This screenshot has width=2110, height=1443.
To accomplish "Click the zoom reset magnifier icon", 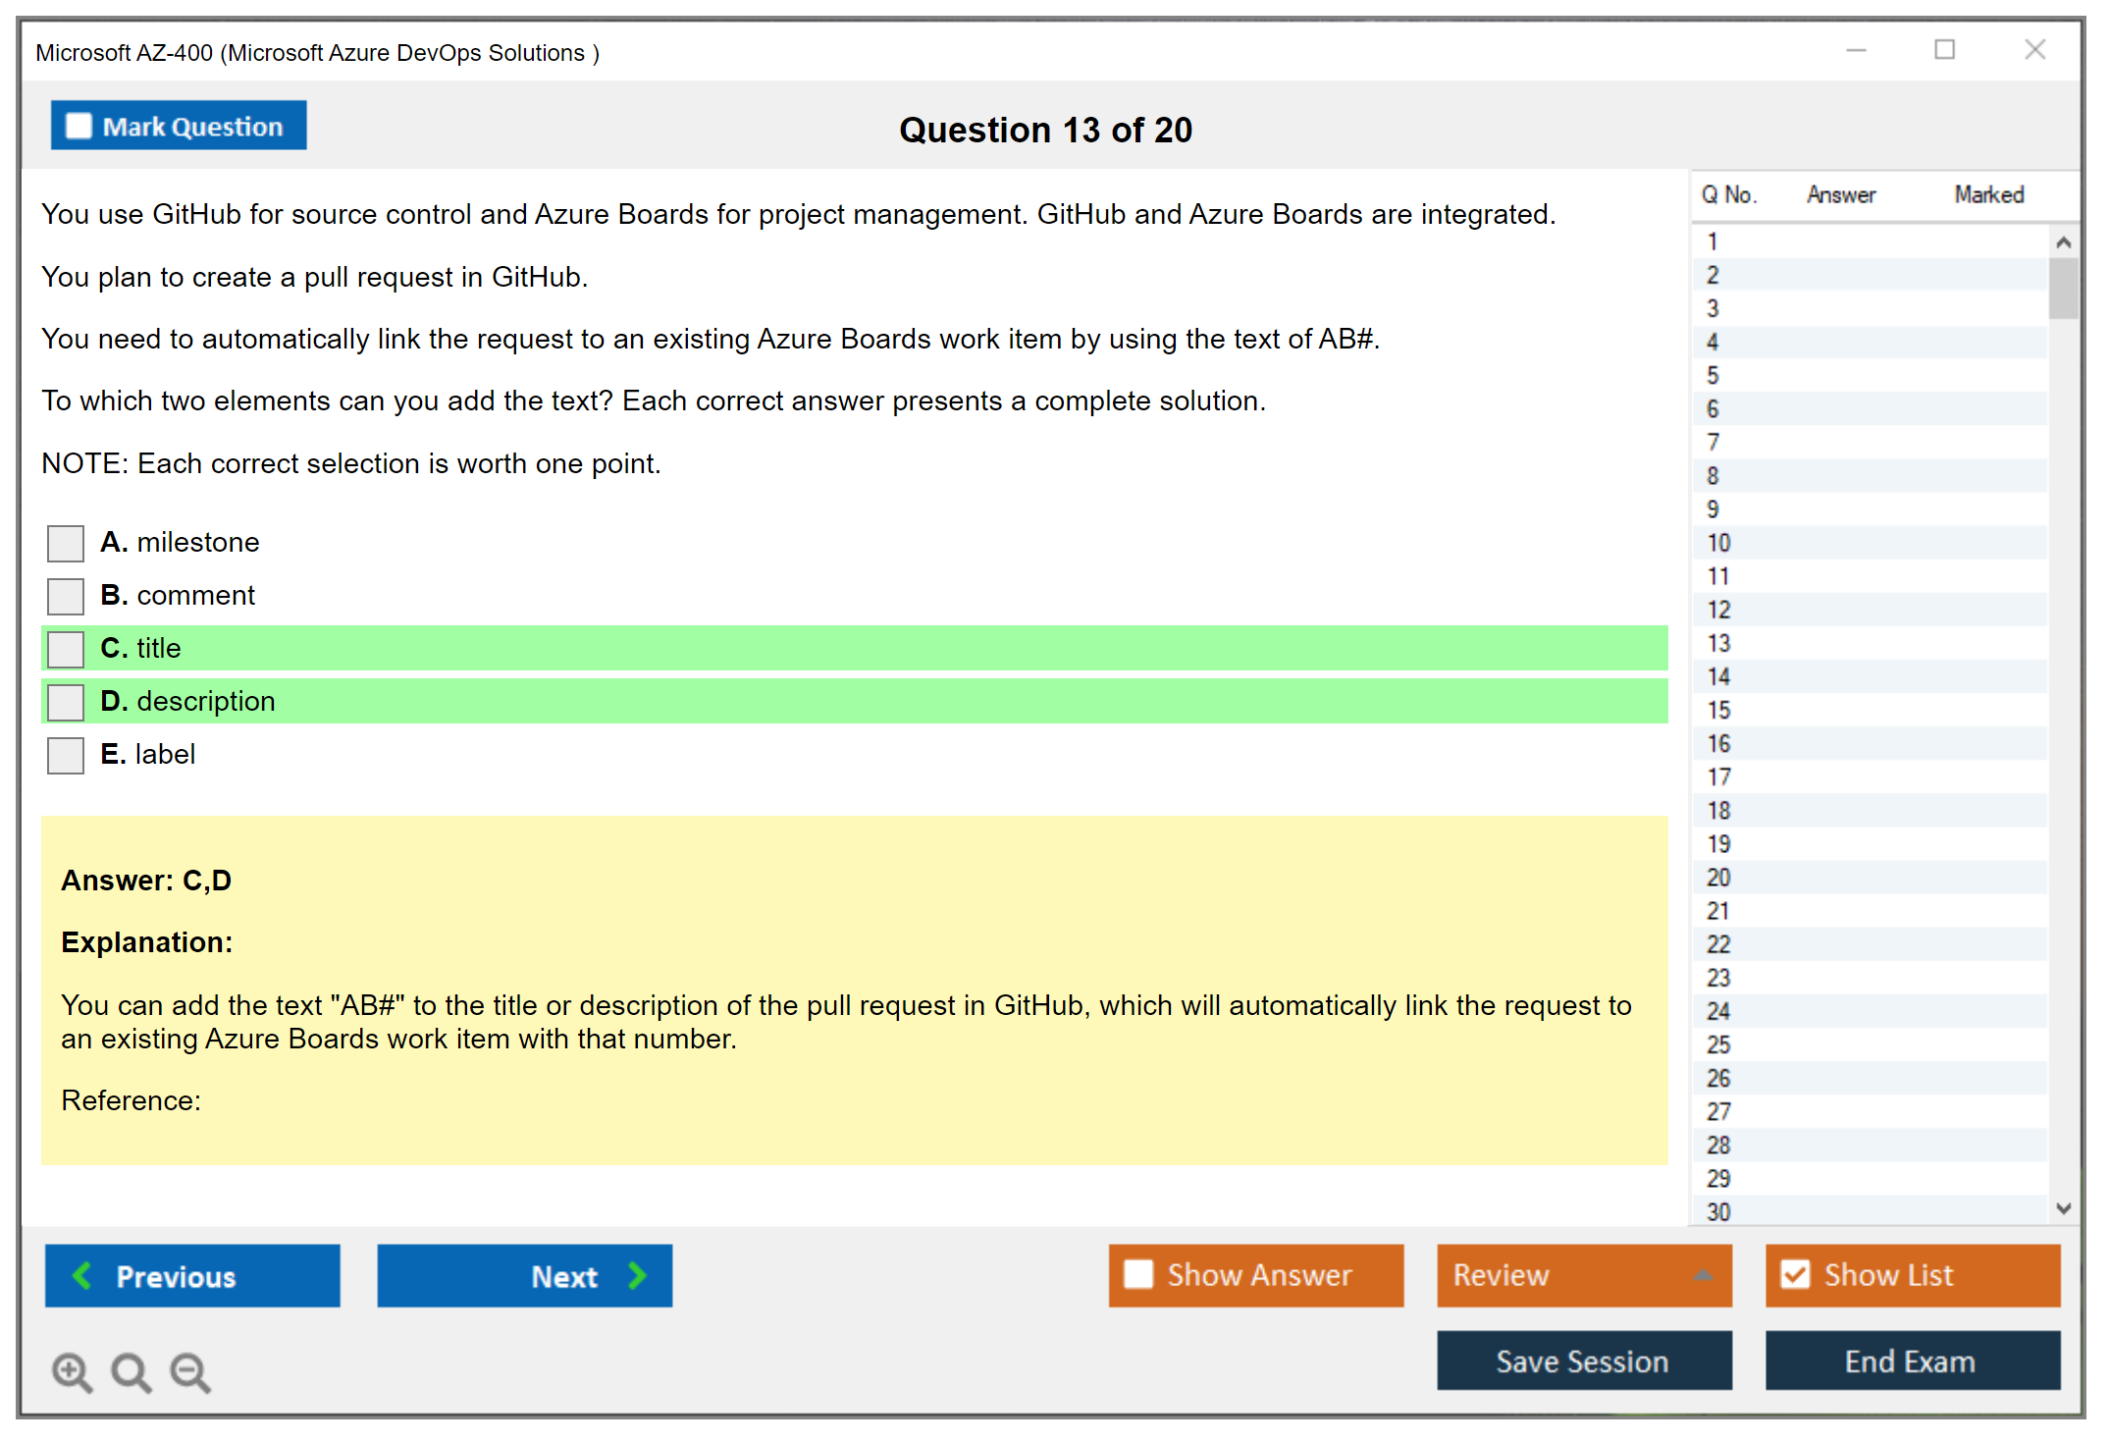I will (x=131, y=1371).
